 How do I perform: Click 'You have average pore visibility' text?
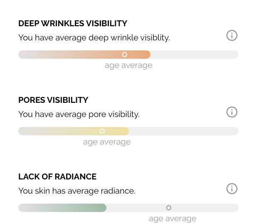coord(79,114)
